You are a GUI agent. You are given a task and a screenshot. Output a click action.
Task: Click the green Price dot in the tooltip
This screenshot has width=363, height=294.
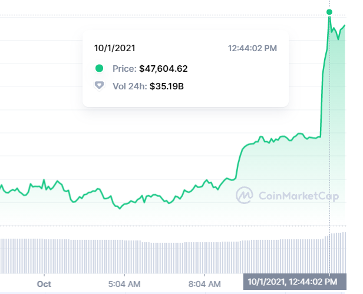[x=99, y=69]
